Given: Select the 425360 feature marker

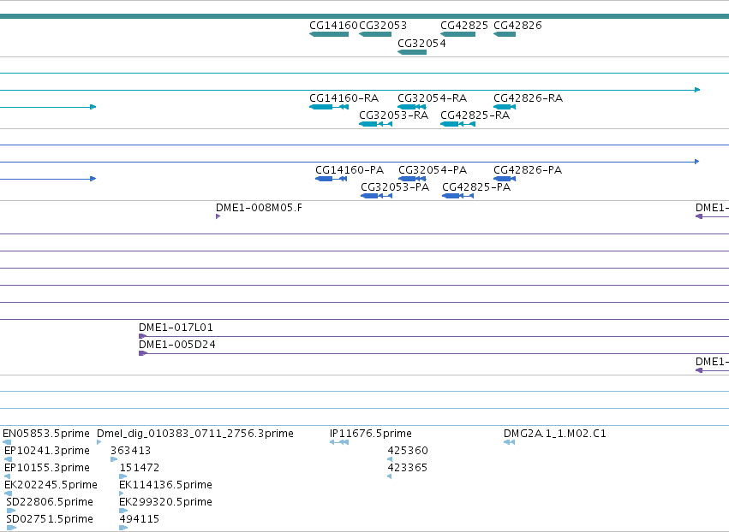Looking at the screenshot, I should coord(390,459).
